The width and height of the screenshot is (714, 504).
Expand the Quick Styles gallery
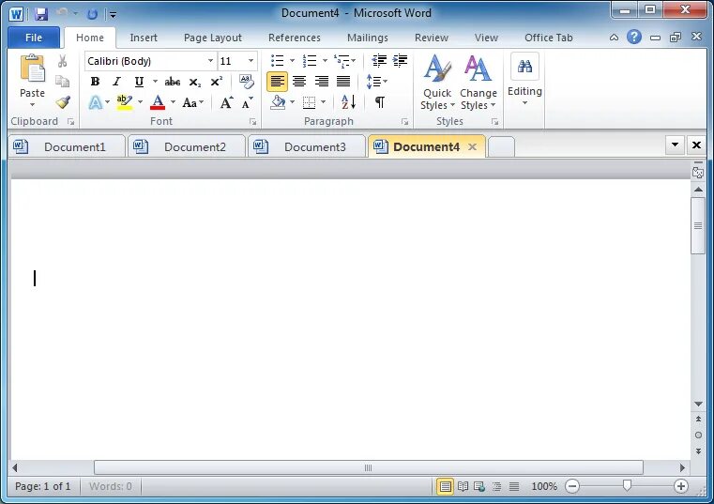tap(437, 82)
